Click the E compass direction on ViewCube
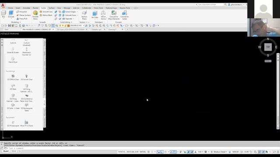The image size is (280, 157). pos(276,47)
